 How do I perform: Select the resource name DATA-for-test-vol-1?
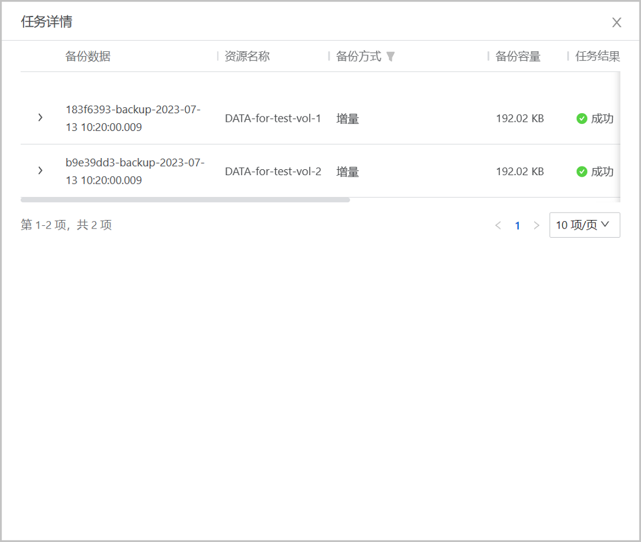click(273, 119)
